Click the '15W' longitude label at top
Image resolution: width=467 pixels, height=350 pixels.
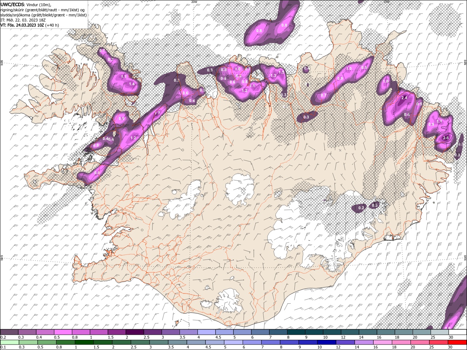click(x=387, y=2)
